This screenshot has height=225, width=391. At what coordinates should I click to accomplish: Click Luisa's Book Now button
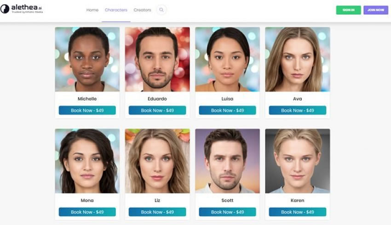227,110
